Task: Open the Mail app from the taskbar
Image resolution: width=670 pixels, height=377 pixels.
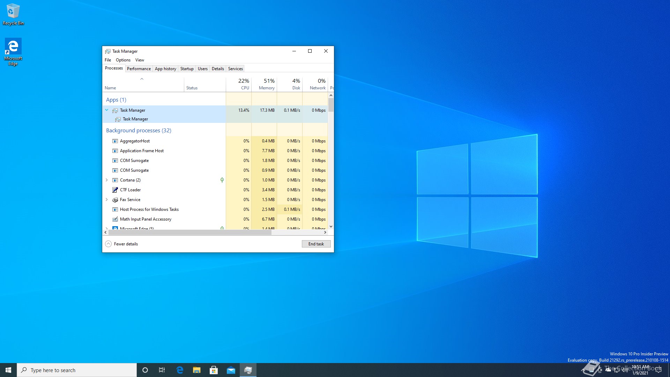Action: pos(231,370)
